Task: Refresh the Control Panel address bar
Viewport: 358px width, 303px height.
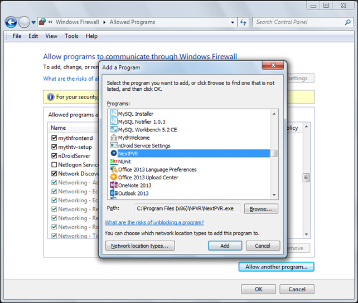Action: 243,22
